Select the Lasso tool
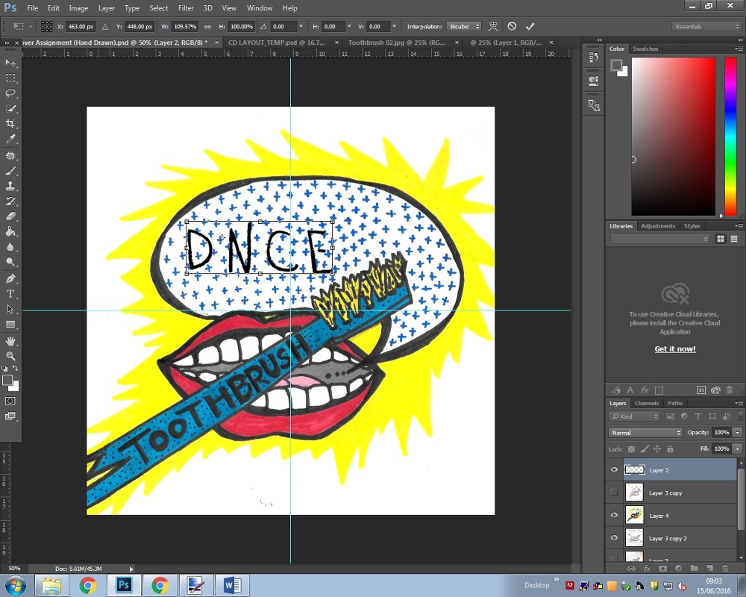Viewport: 746px width, 597px height. pyautogui.click(x=10, y=93)
